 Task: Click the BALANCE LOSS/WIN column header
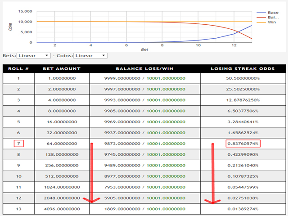coord(144,69)
